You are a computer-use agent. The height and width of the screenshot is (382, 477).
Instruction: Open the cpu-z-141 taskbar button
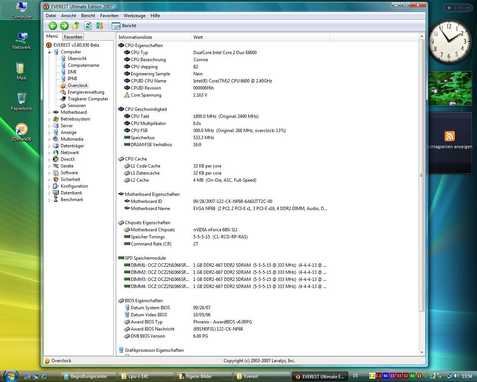[x=146, y=376]
